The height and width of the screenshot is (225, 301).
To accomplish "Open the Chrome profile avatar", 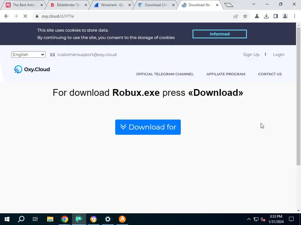I will coord(285,16).
